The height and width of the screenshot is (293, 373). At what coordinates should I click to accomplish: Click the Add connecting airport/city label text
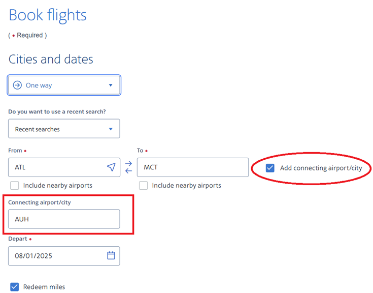click(321, 168)
